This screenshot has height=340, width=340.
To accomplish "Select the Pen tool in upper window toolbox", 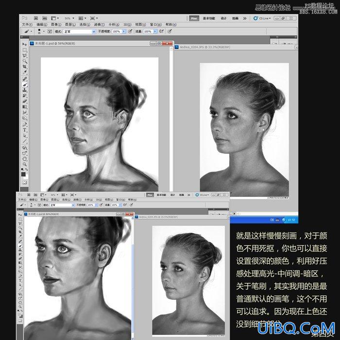I will coord(24,124).
